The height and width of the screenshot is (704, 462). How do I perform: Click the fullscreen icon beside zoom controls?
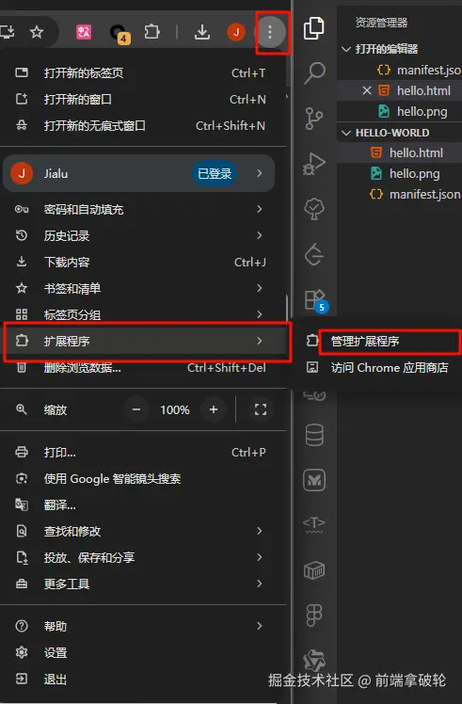point(261,409)
